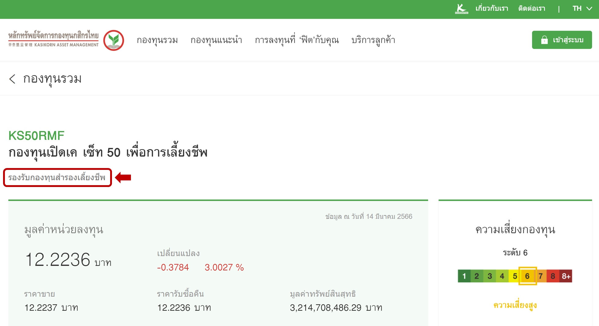The height and width of the screenshot is (326, 599).
Task: Select risk level 2 swatch
Action: coord(477,276)
